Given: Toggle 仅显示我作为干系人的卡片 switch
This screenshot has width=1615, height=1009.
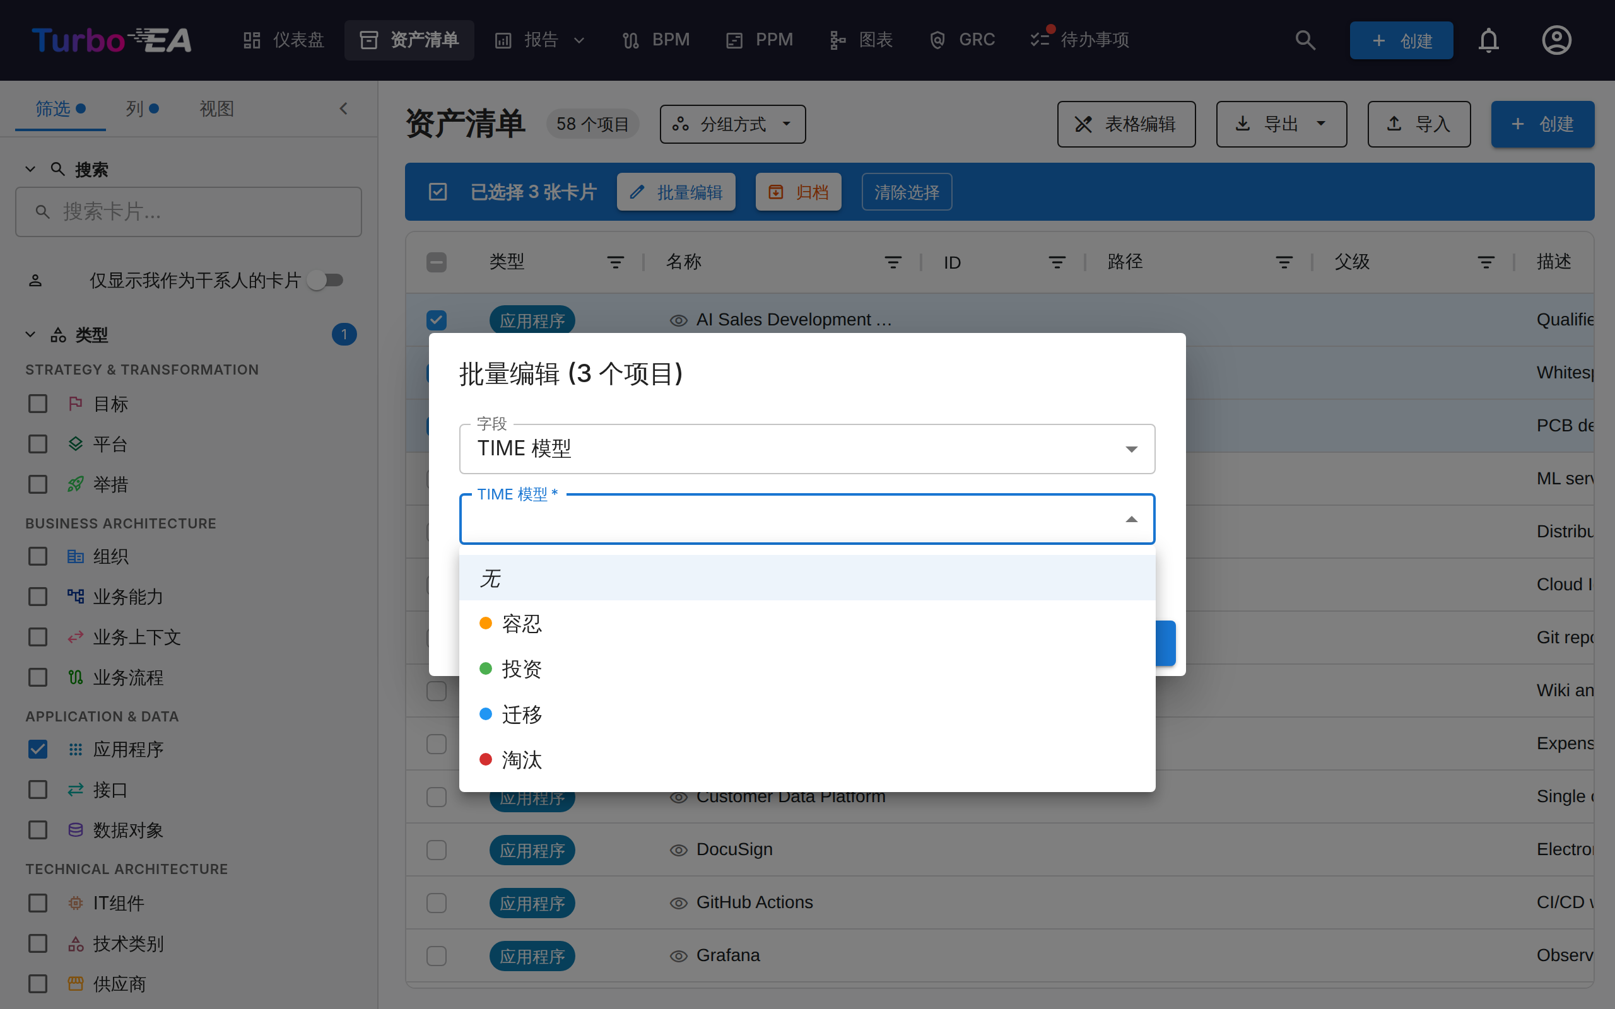Looking at the screenshot, I should tap(325, 280).
